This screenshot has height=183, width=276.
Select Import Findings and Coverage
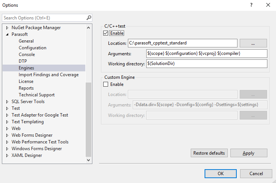click(x=49, y=75)
